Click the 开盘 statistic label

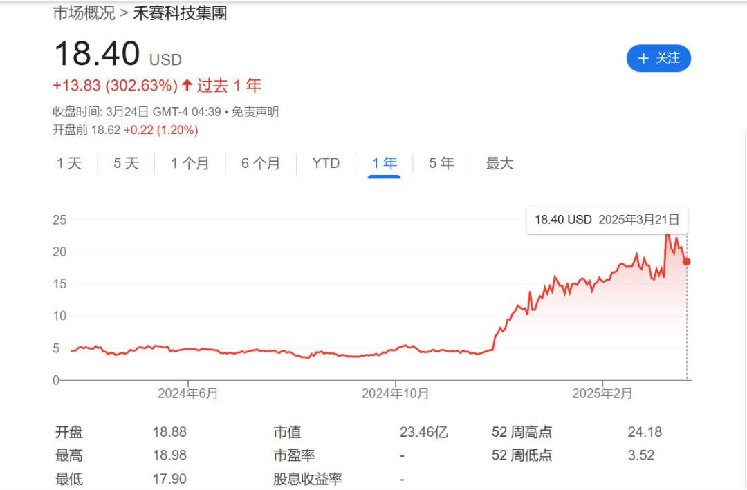(69, 433)
